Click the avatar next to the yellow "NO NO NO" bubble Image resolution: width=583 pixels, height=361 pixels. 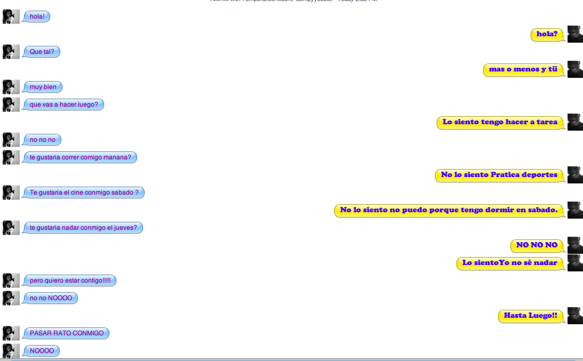coord(575,245)
